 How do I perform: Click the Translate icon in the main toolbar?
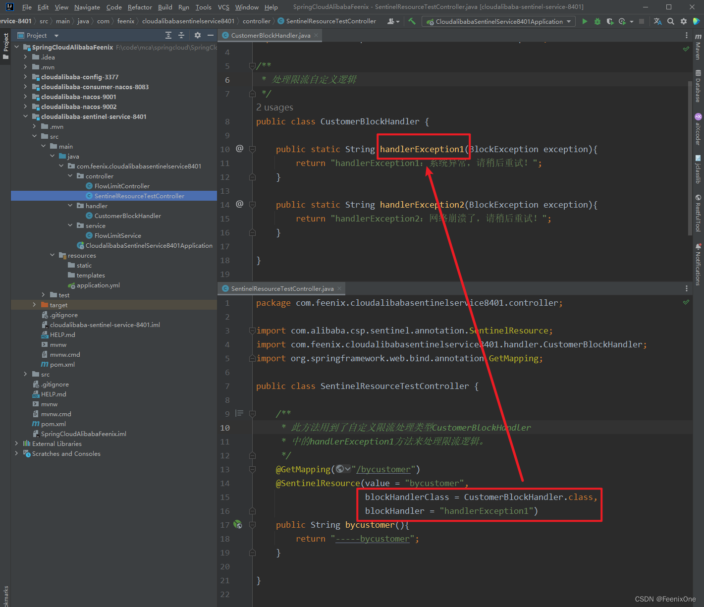point(657,21)
